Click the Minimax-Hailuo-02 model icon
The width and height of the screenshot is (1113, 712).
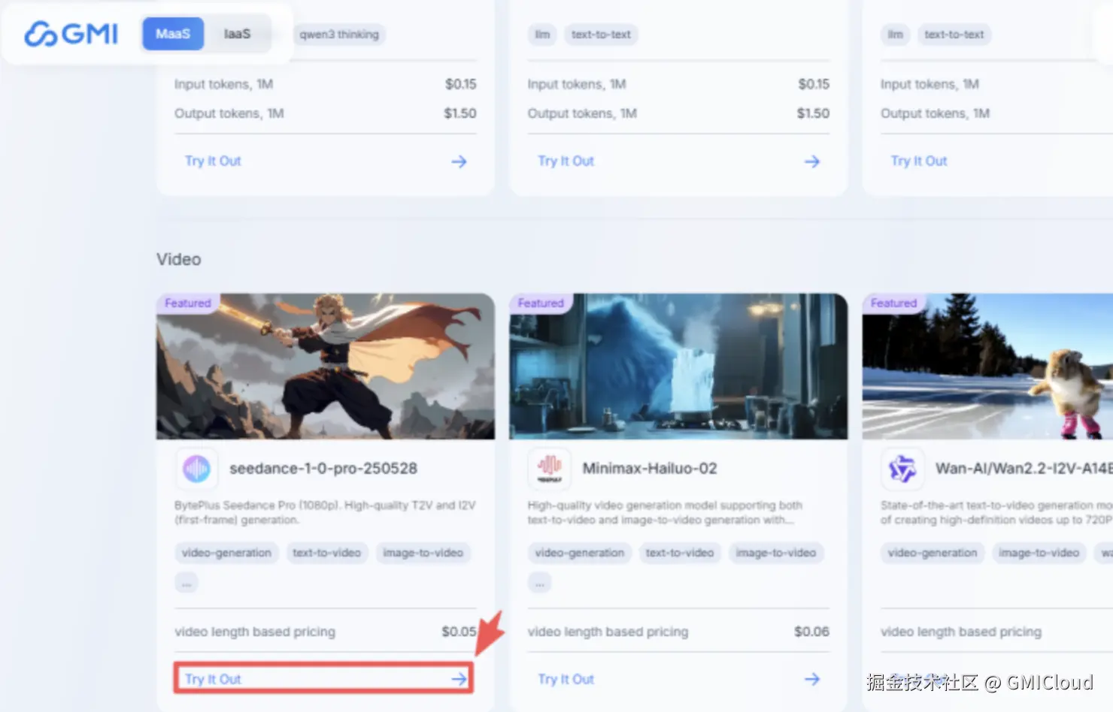(550, 469)
